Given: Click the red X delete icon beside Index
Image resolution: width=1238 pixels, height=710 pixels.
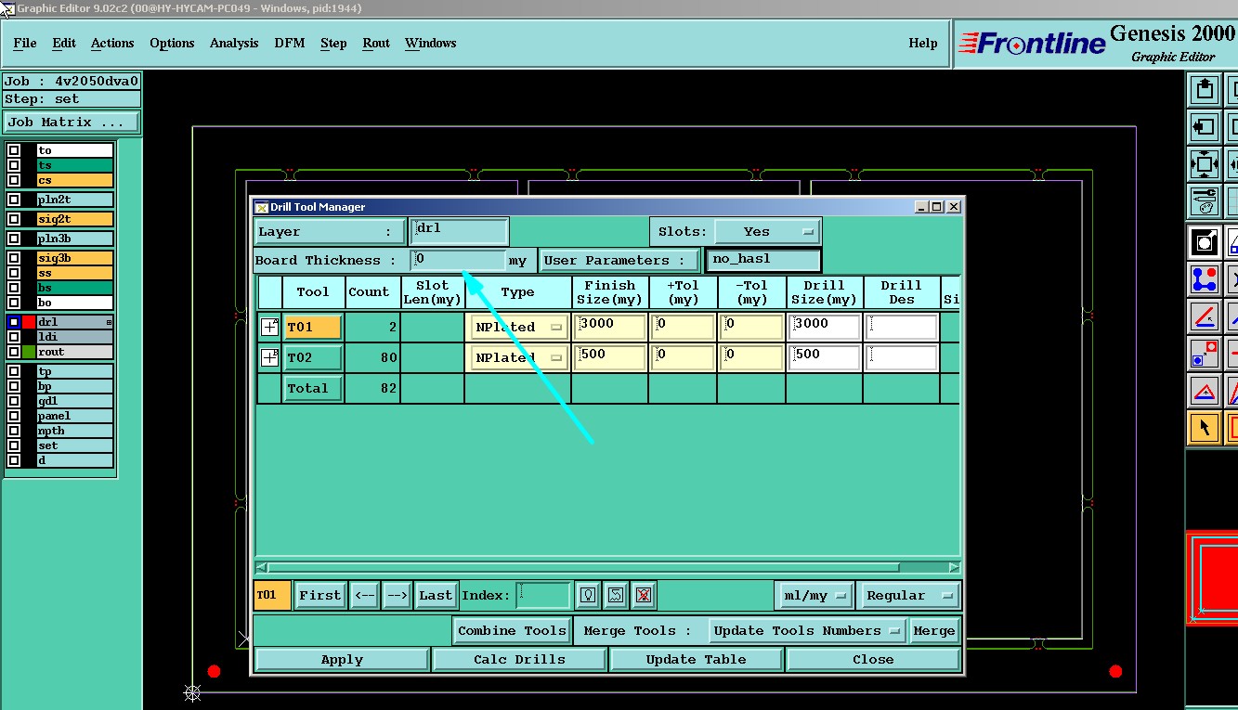Looking at the screenshot, I should [643, 595].
